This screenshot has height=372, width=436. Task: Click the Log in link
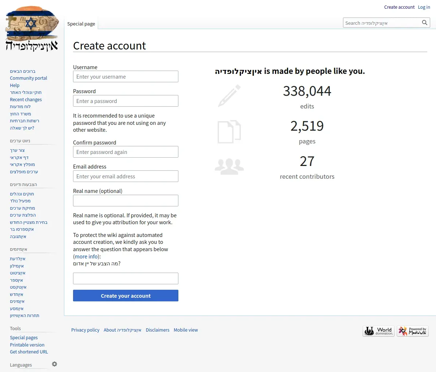[x=424, y=7]
